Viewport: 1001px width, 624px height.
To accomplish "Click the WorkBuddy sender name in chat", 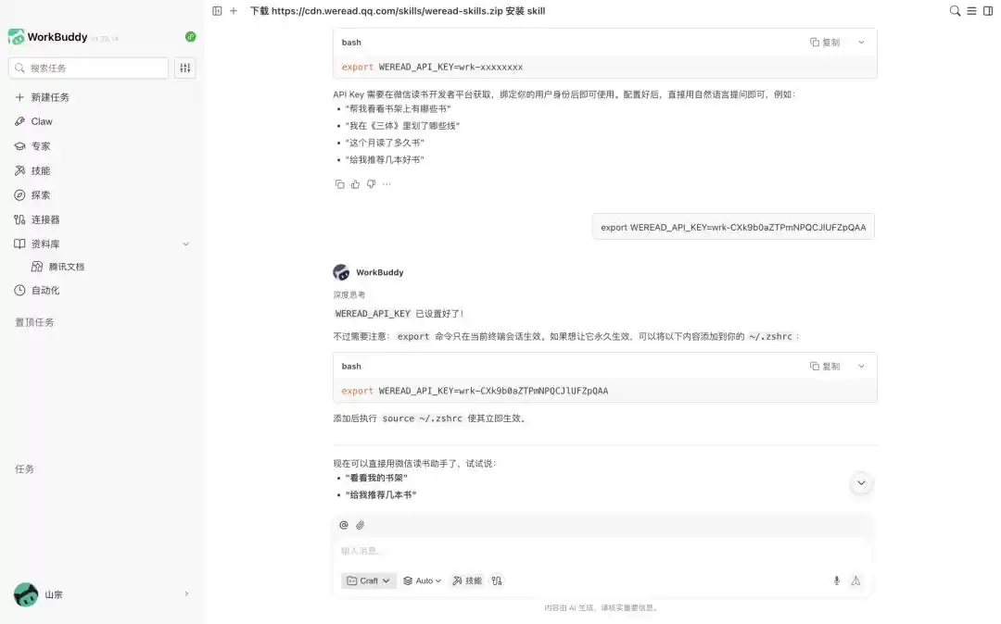I will pos(380,273).
